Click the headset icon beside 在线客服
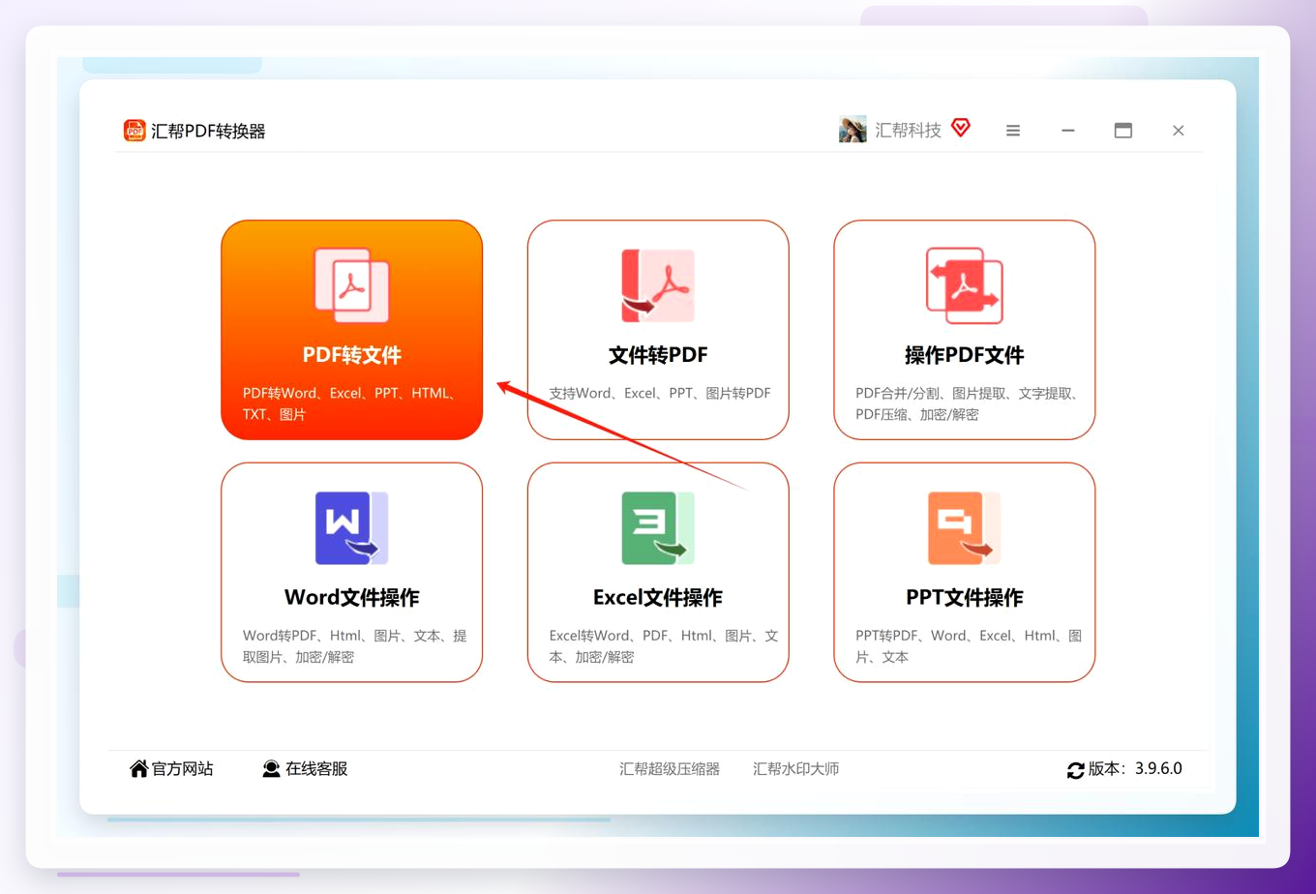The image size is (1316, 894). point(271,768)
